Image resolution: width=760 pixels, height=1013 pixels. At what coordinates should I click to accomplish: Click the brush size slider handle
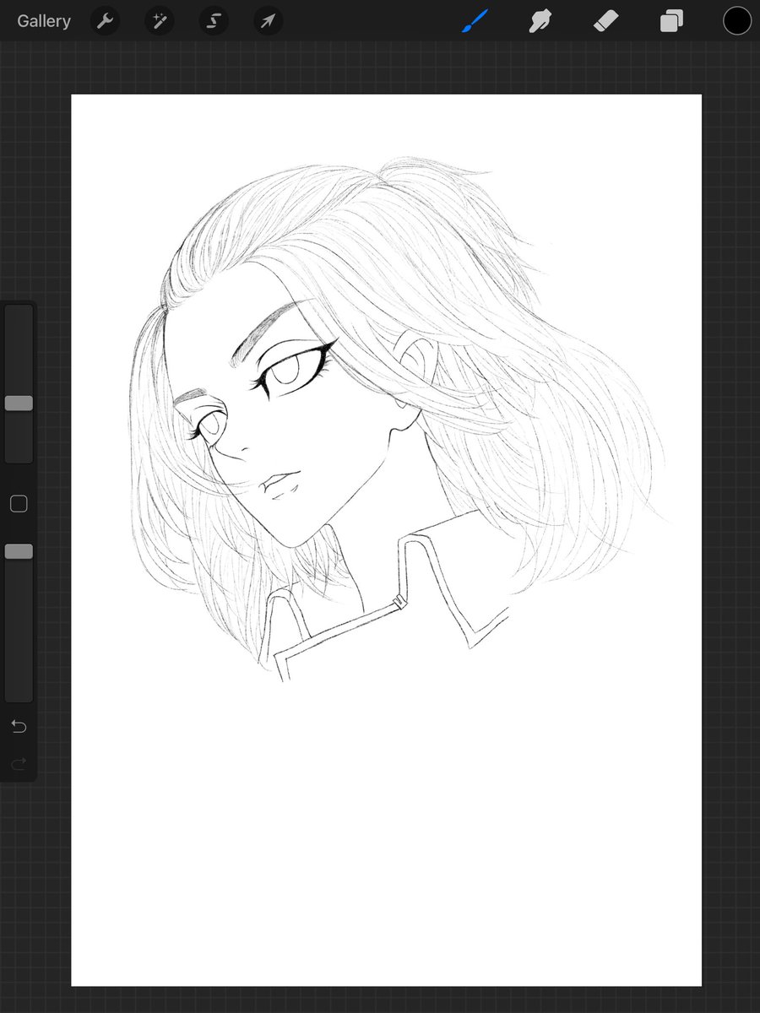[x=19, y=404]
